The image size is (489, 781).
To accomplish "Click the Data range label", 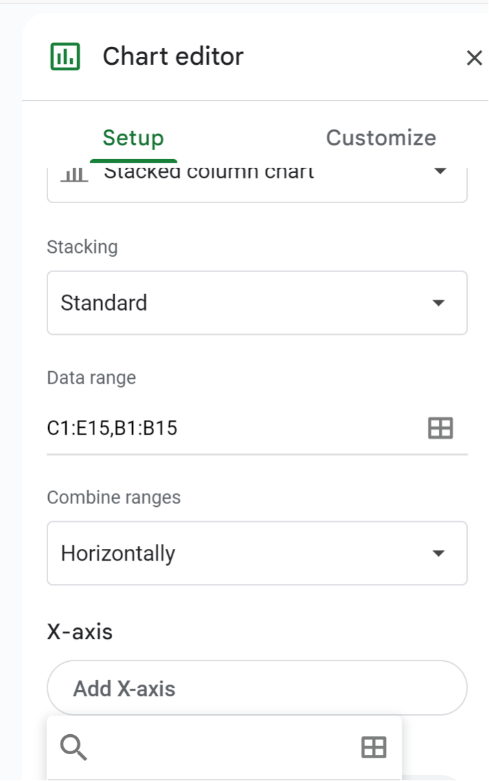I will tap(91, 377).
